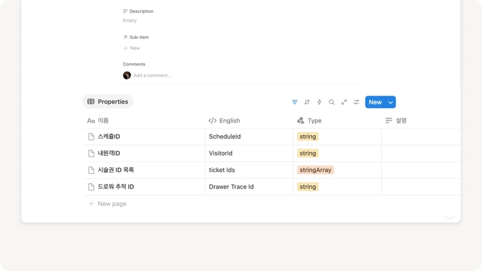The width and height of the screenshot is (482, 271).
Task: Open database as full page
Action: (344, 102)
